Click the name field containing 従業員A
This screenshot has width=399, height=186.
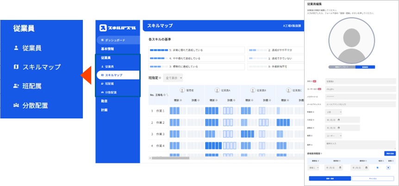[x=360, y=81]
